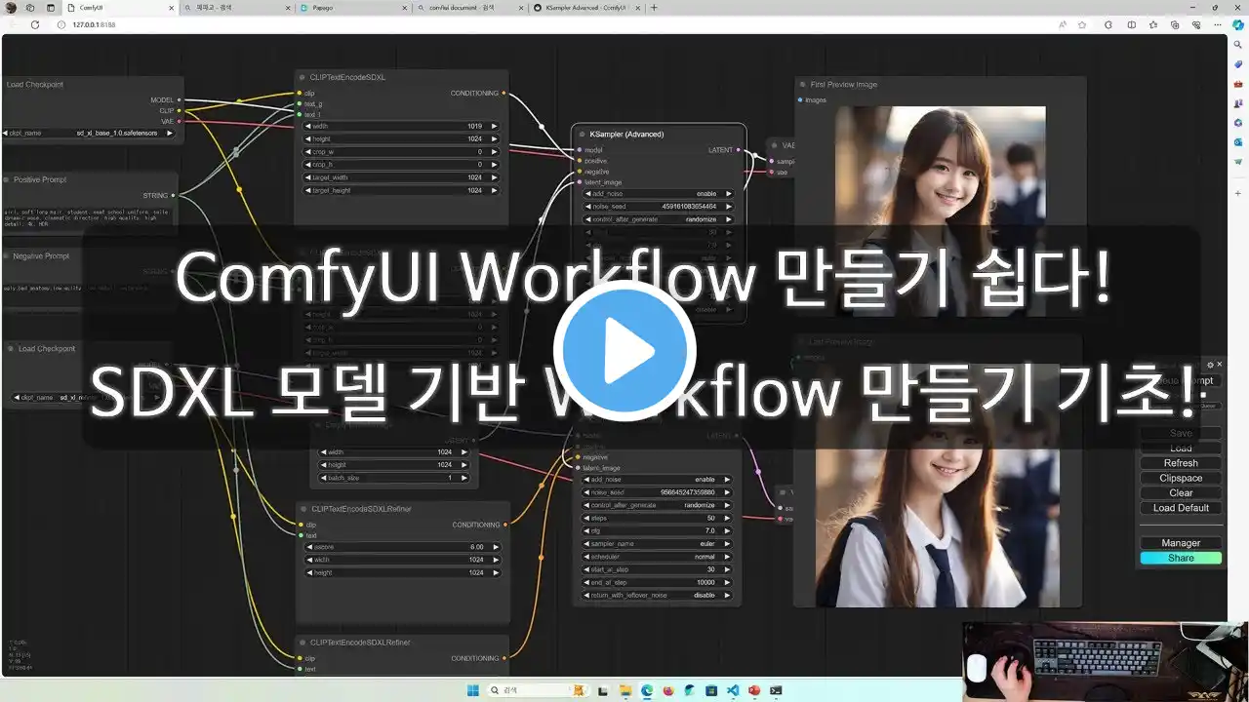This screenshot has height=702, width=1249.
Task: Increase batch_size 1 with its right arrow
Action: (x=464, y=478)
